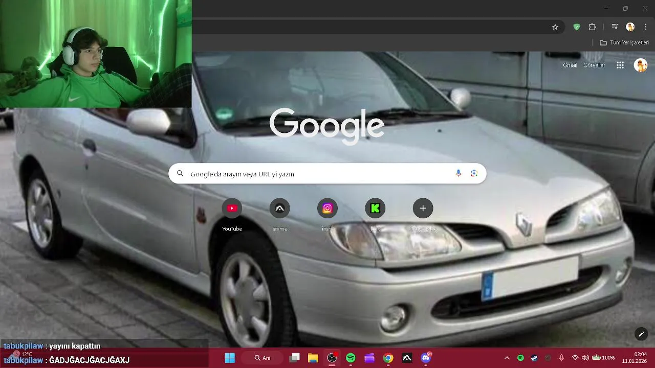Screen dimensions: 655x368
Task: Open the Görseller link
Action: [595, 65]
